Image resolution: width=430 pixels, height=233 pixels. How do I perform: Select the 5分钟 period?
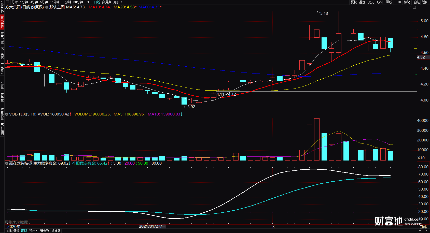click(44, 2)
